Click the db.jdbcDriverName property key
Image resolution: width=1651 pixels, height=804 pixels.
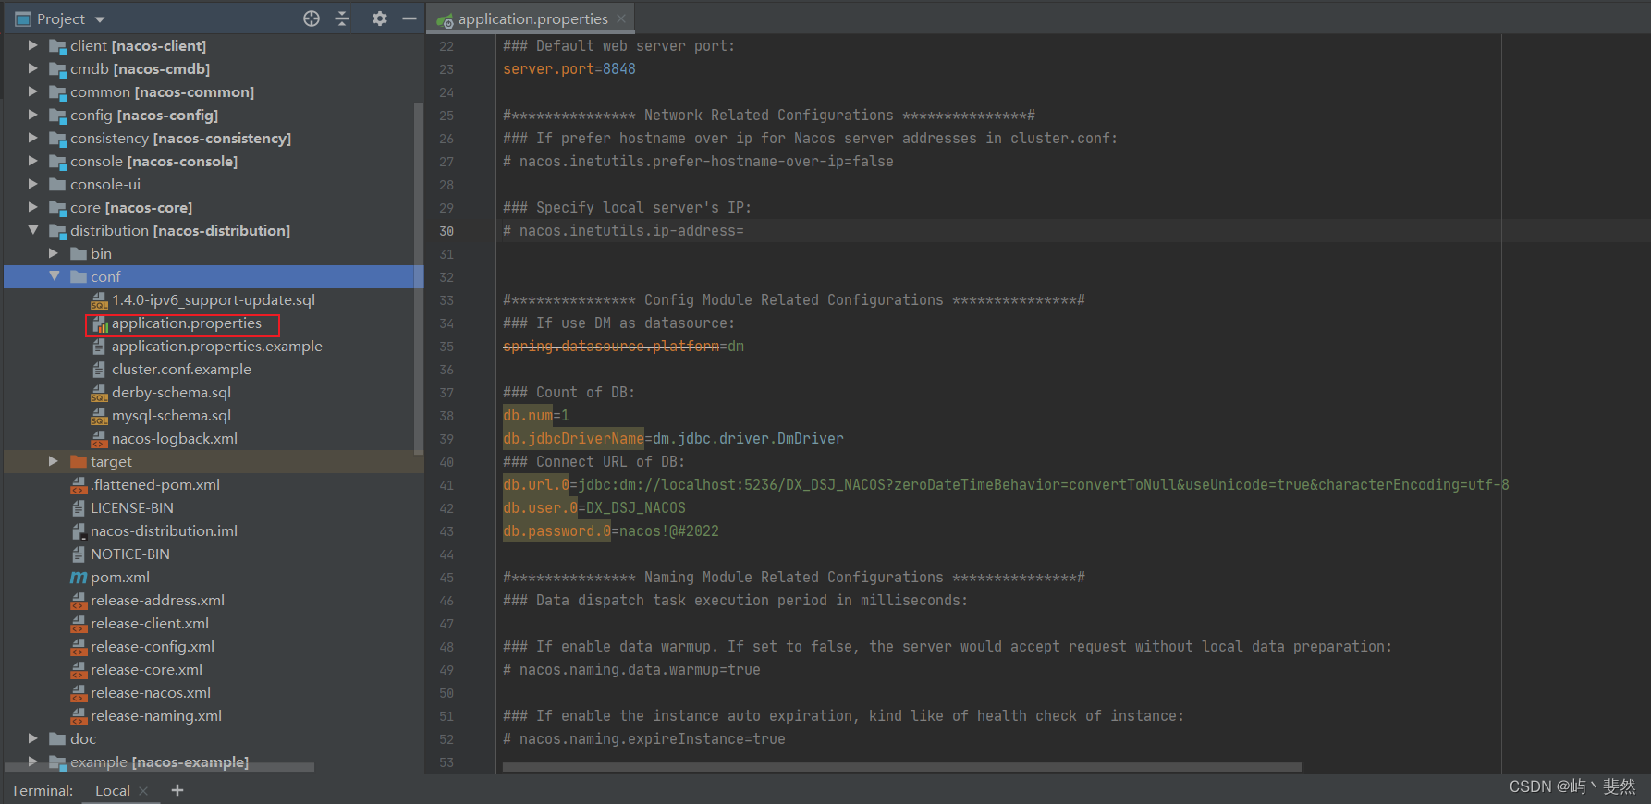(x=573, y=439)
